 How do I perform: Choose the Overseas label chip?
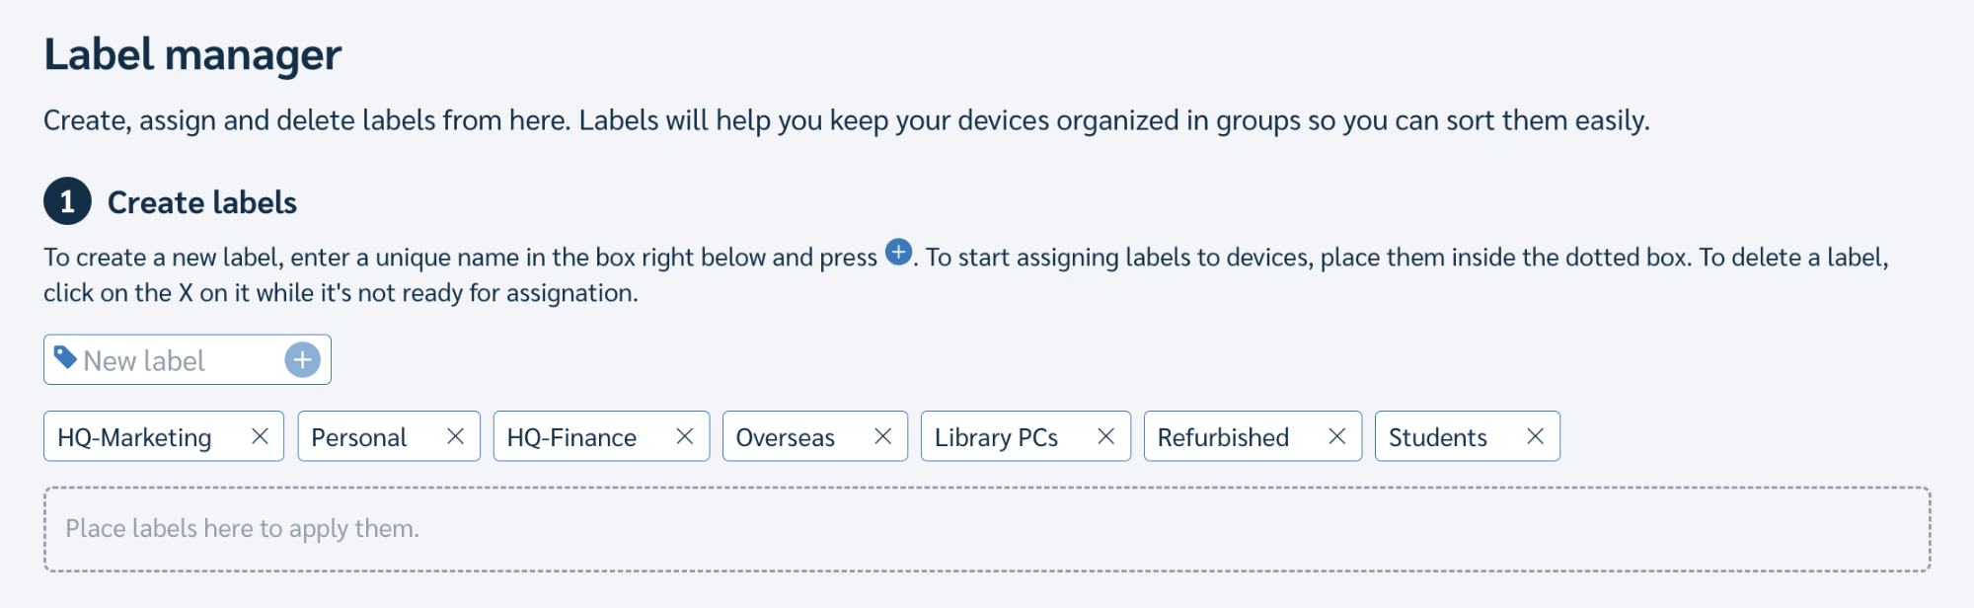786,437
